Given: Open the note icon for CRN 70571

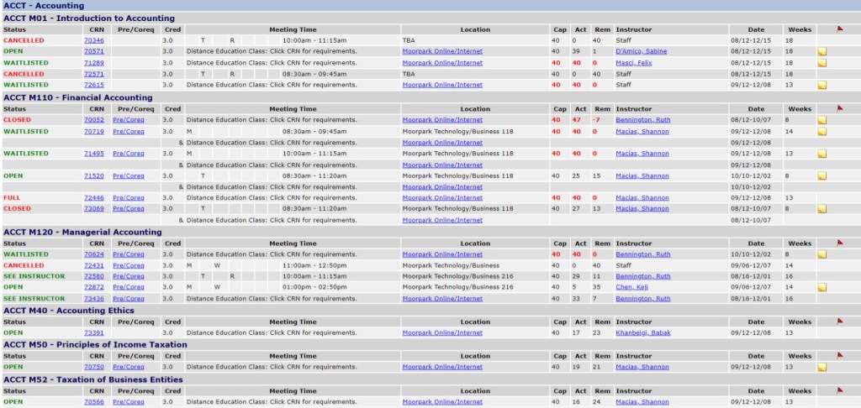Looking at the screenshot, I should tap(821, 51).
